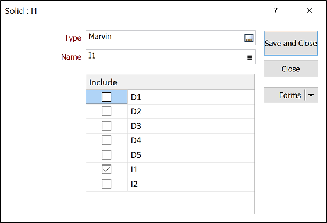Close the Solid I1 dialog window
327x223 pixels.
pyautogui.click(x=309, y=10)
